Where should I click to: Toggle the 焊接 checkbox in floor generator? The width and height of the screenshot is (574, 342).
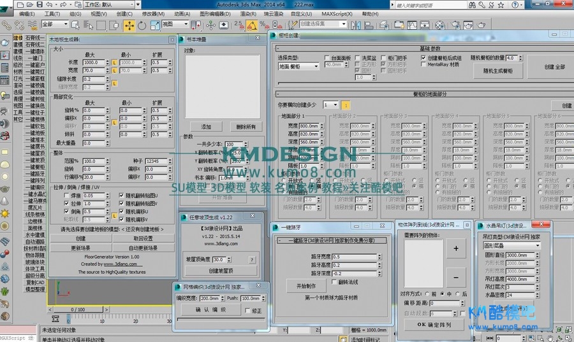(67, 196)
